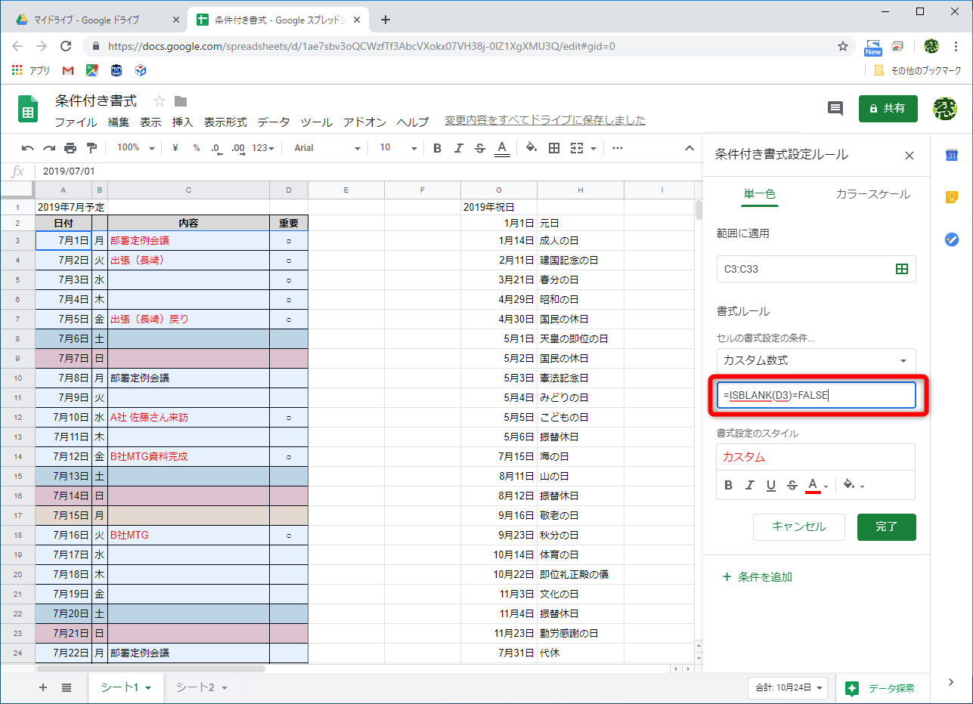The height and width of the screenshot is (704, 973).
Task: Open the text color swatch in style settings
Action: pyautogui.click(x=813, y=485)
